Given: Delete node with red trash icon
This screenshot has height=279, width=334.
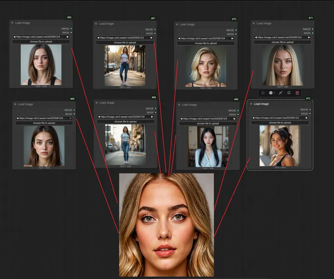Looking at the screenshot, I should click(x=297, y=93).
